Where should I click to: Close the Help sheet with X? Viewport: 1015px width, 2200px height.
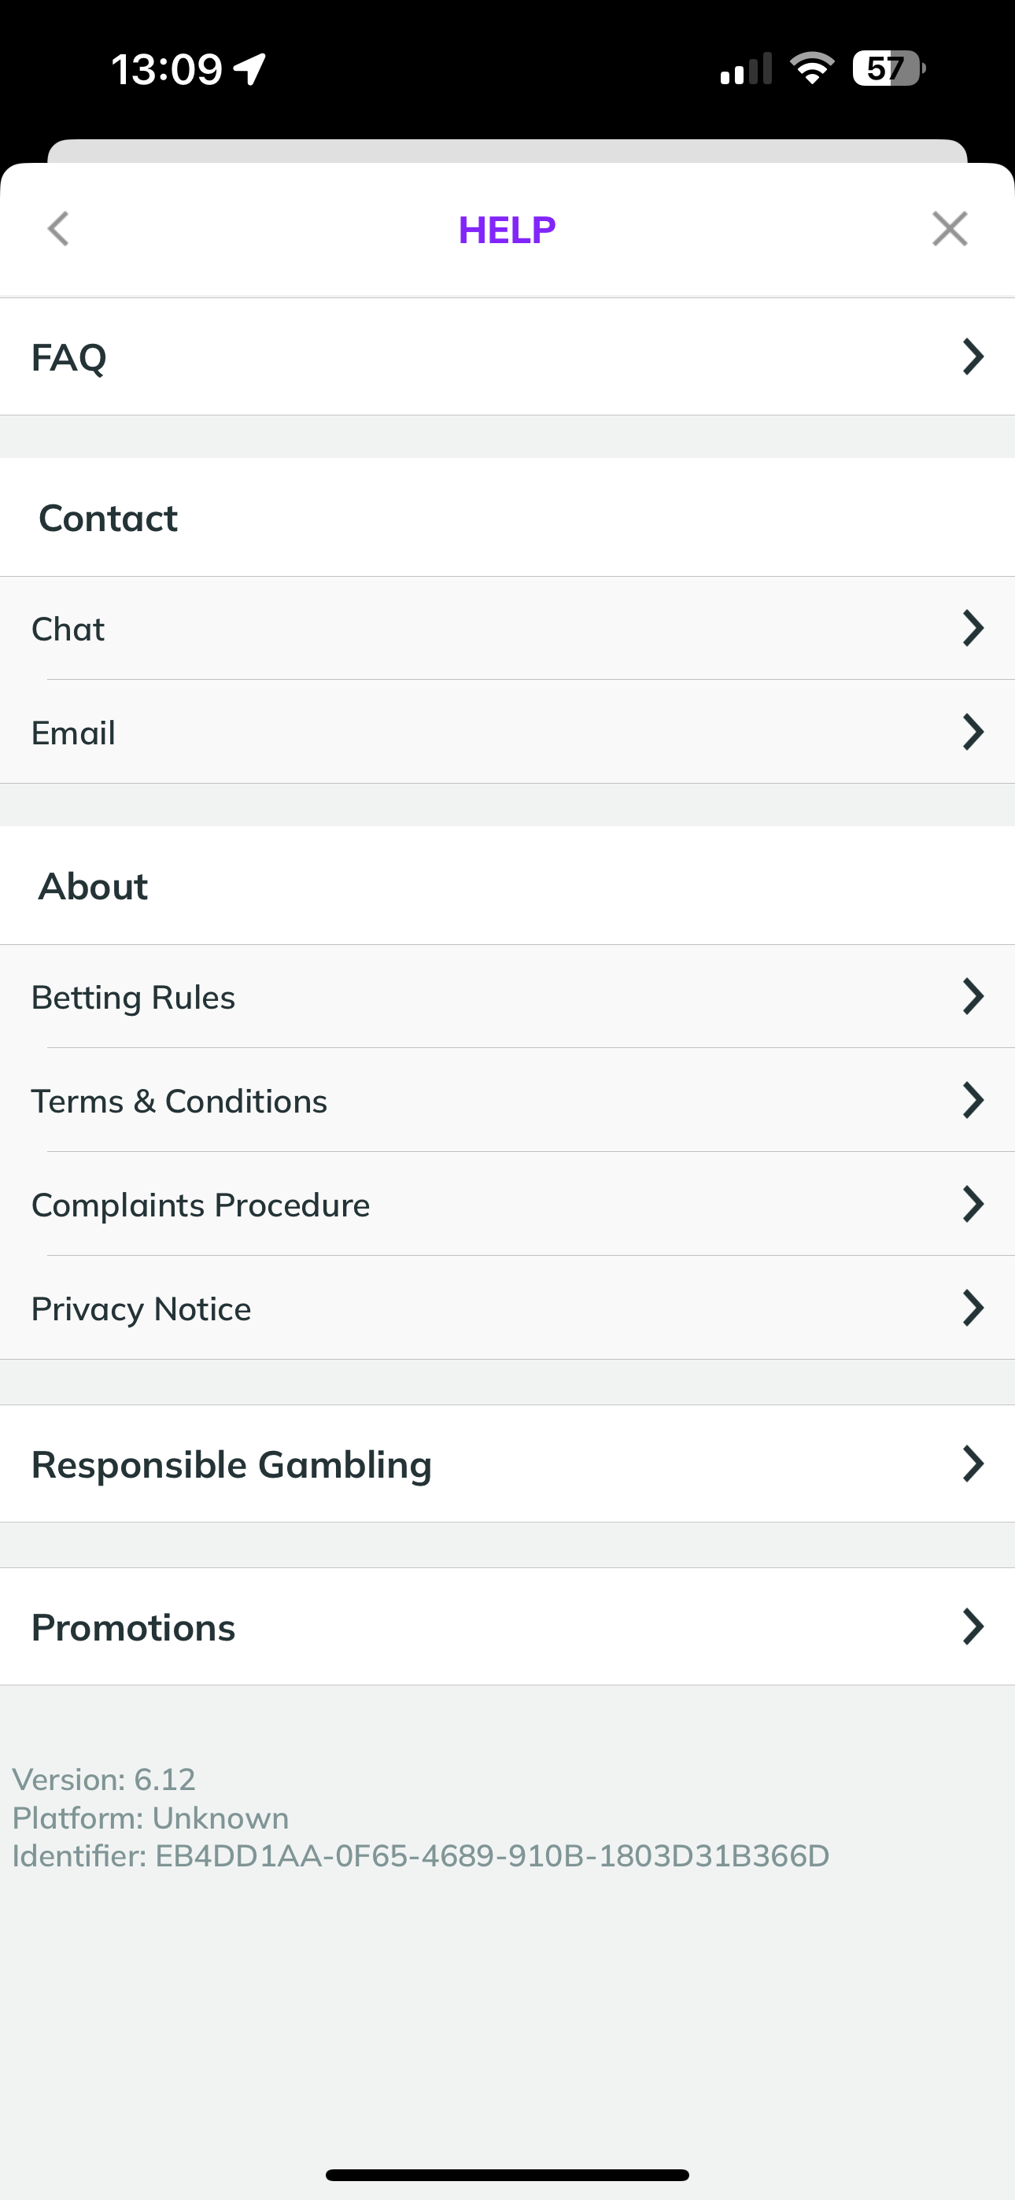tap(949, 229)
